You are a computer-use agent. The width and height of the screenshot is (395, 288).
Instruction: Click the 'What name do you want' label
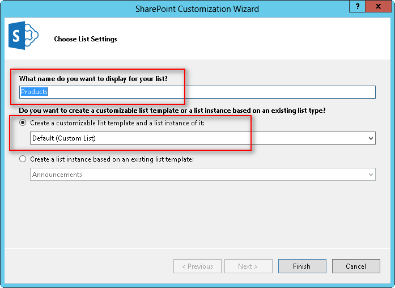(94, 78)
